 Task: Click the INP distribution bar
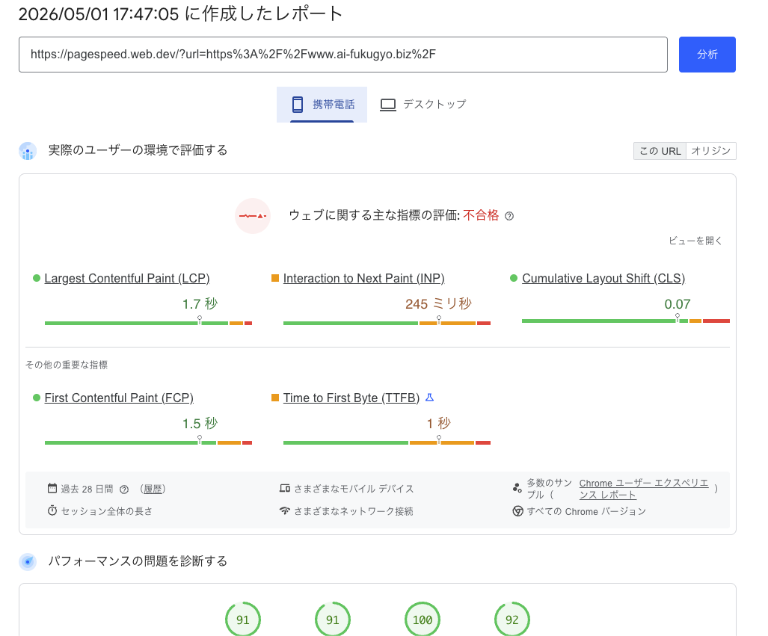tap(387, 323)
